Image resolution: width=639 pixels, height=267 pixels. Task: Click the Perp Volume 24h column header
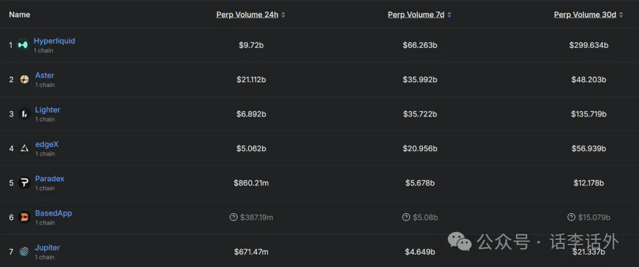247,15
